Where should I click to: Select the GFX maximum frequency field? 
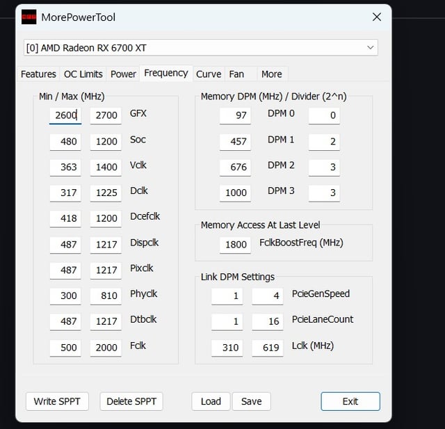(x=106, y=115)
